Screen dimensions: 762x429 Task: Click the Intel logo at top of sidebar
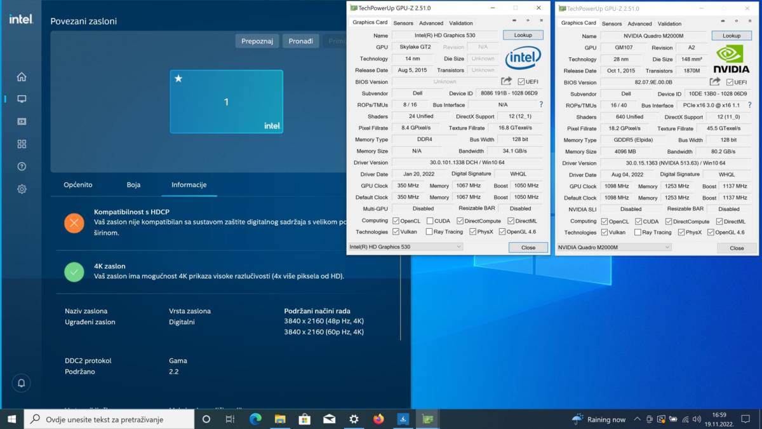tap(21, 19)
